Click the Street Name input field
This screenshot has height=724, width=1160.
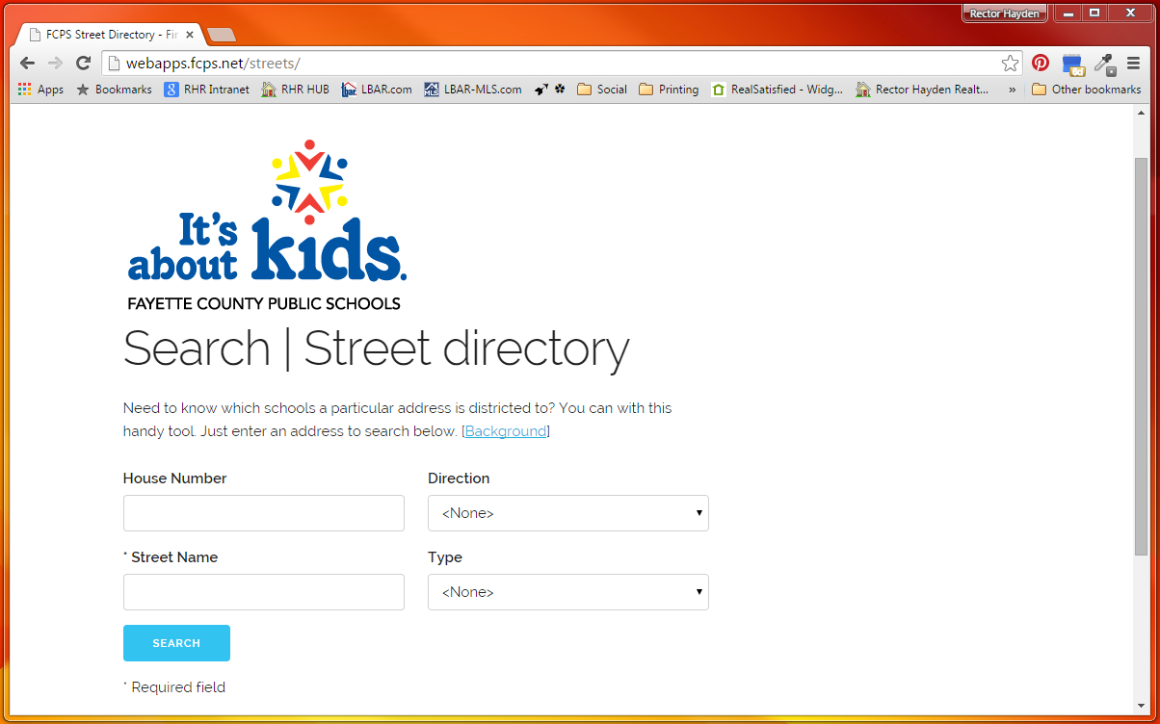(264, 592)
